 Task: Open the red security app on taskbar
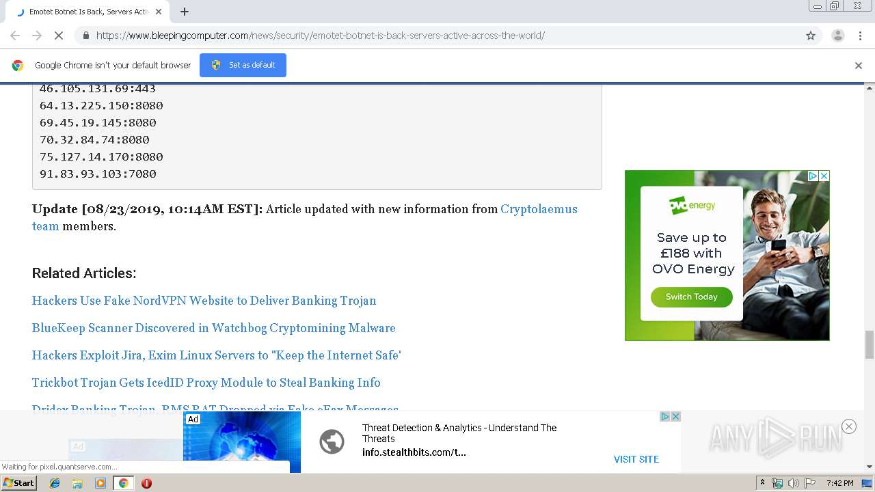[x=146, y=483]
